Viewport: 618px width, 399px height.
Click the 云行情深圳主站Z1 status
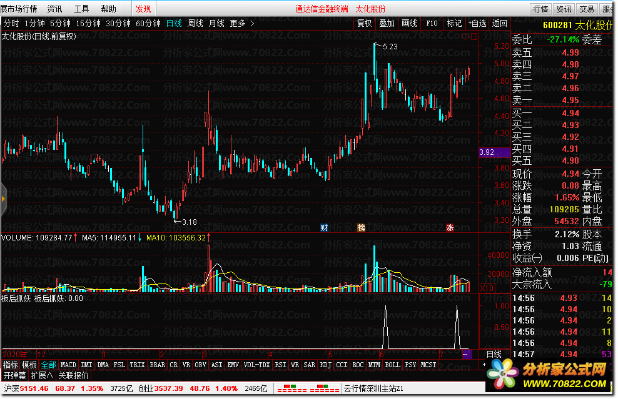pyautogui.click(x=373, y=389)
